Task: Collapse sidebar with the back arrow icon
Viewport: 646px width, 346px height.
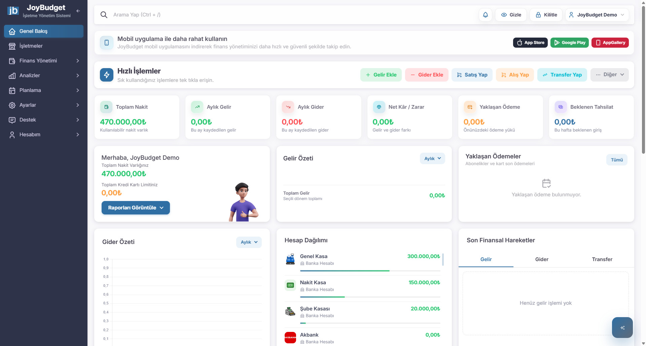Action: 78,11
